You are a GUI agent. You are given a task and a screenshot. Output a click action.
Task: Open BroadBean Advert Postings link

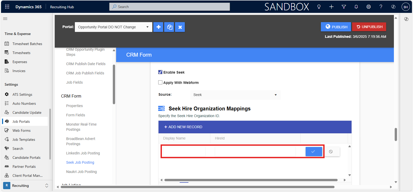pos(81,141)
